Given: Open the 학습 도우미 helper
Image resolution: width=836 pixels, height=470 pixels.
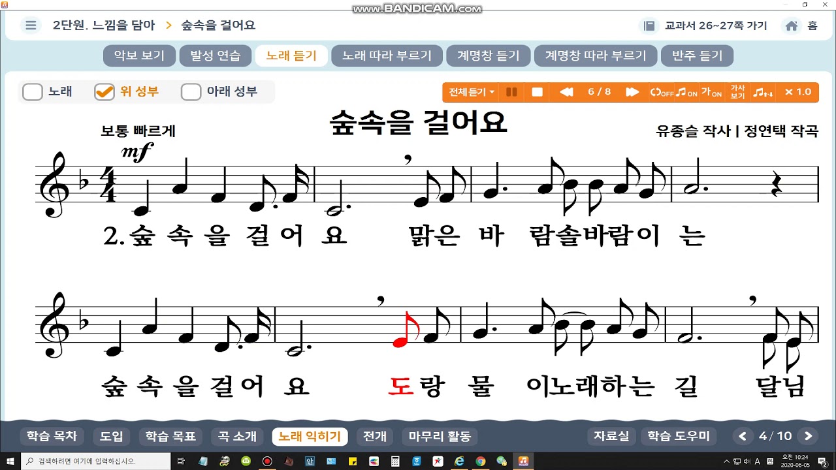Looking at the screenshot, I should [x=679, y=436].
